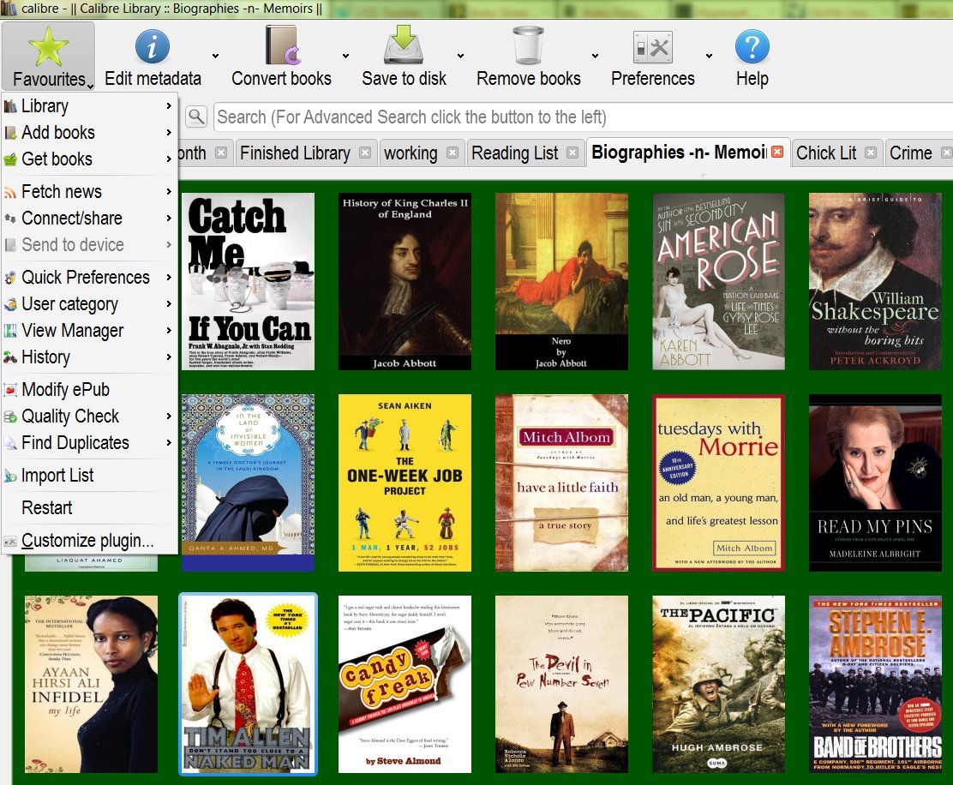Click the advanced search magnifier icon
This screenshot has width=953, height=785.
coord(196,117)
